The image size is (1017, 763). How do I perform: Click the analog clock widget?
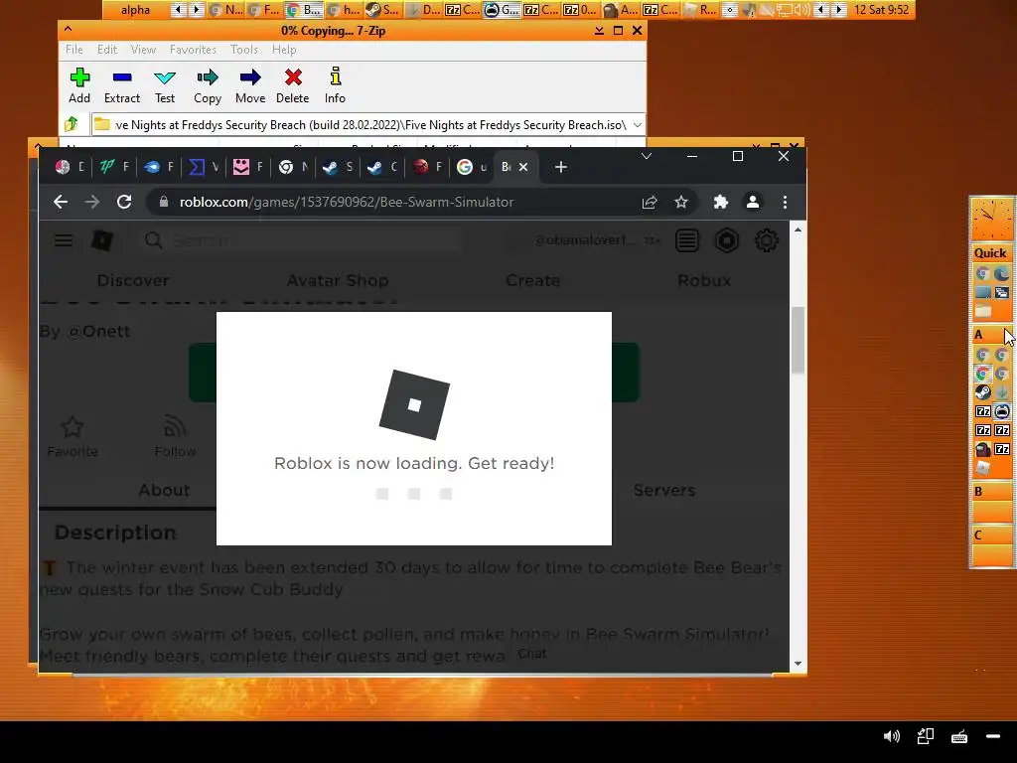(991, 220)
